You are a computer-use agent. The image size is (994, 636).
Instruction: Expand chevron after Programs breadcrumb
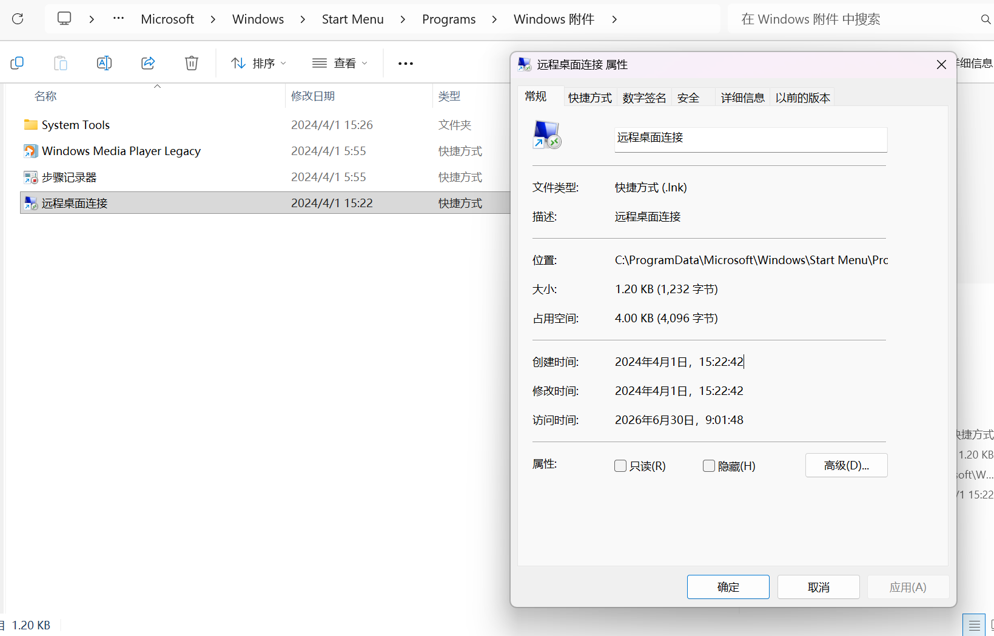tap(494, 19)
